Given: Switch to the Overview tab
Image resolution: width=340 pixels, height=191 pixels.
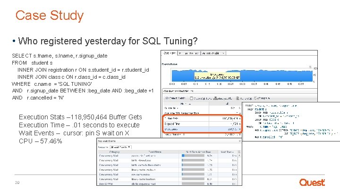Looking at the screenshot, I should (170, 53).
